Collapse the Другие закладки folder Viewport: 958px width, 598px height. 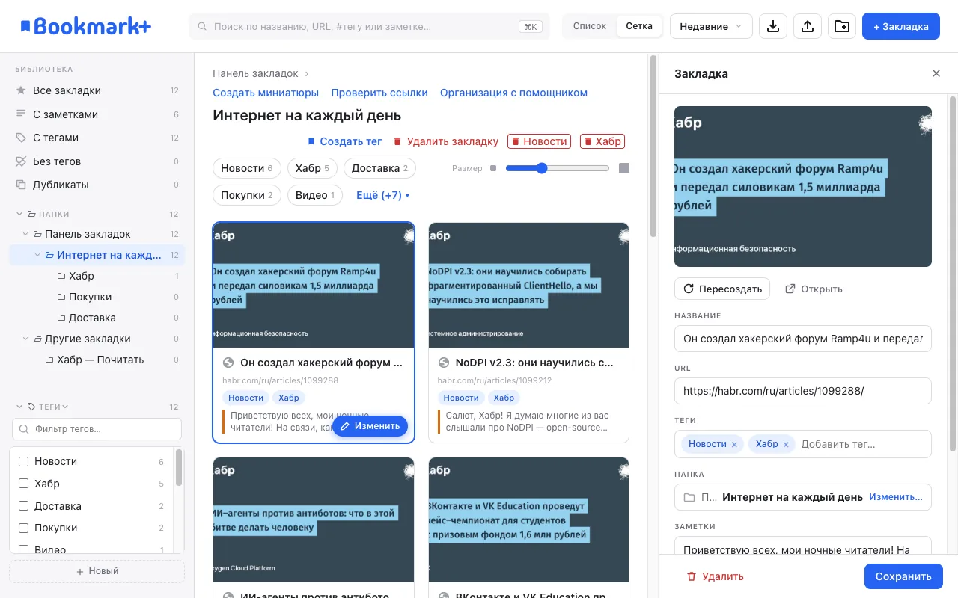(25, 339)
